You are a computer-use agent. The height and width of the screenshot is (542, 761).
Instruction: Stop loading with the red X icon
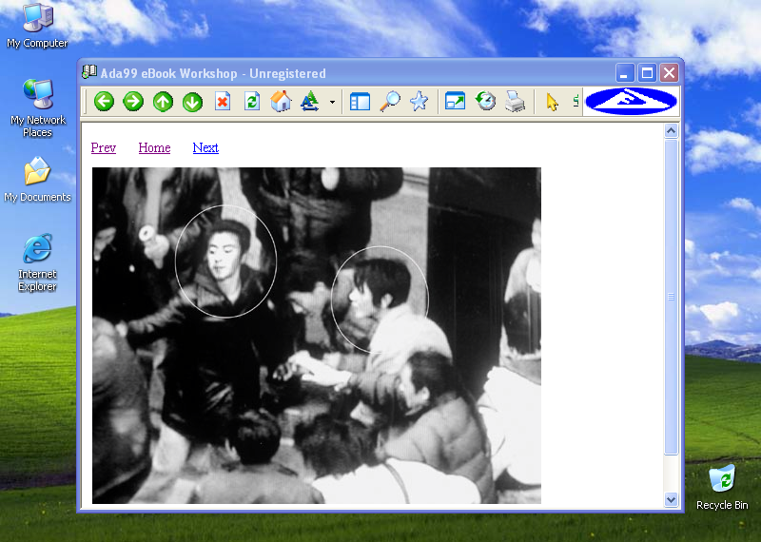click(x=222, y=102)
